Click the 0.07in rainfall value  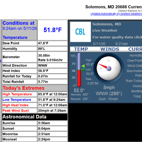pyautogui.click(x=43, y=76)
